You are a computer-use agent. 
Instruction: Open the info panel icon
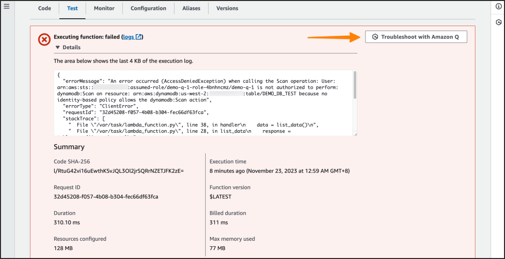(498, 7)
